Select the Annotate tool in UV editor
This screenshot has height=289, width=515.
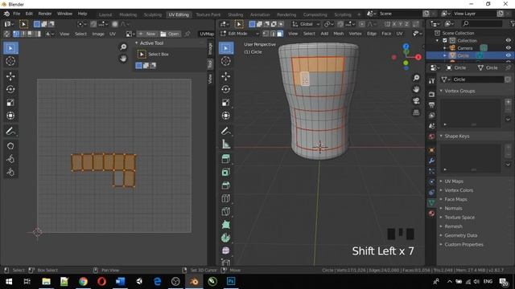[10, 131]
